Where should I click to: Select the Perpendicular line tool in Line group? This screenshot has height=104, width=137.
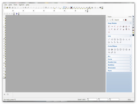126,39
